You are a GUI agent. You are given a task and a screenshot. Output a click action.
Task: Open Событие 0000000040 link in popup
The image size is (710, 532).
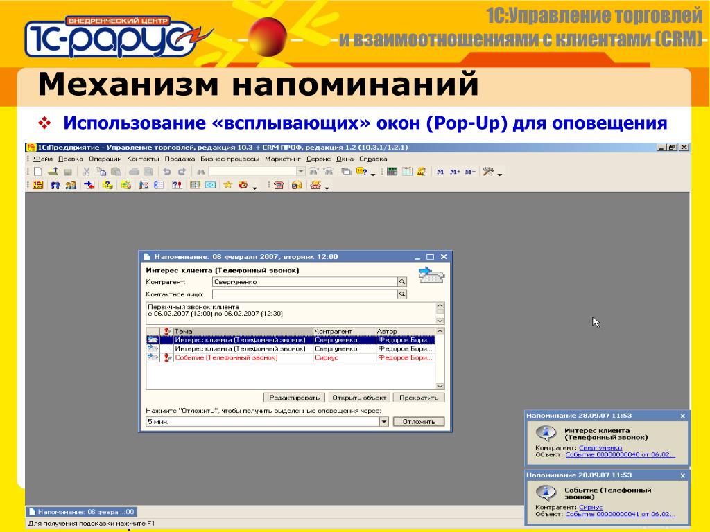(621, 454)
